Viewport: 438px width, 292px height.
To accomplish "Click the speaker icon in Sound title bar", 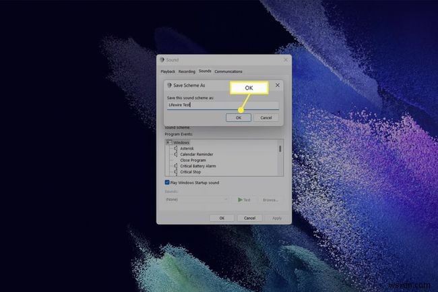I will pos(162,60).
